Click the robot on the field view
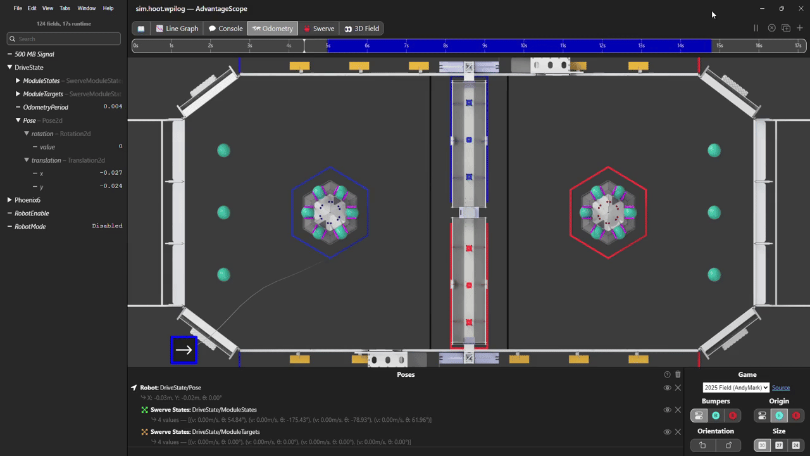 tap(184, 350)
